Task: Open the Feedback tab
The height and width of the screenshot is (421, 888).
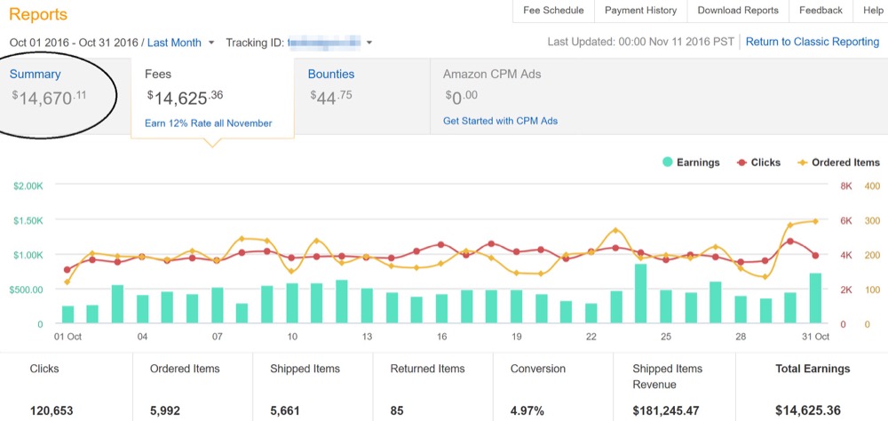Action: coord(821,11)
